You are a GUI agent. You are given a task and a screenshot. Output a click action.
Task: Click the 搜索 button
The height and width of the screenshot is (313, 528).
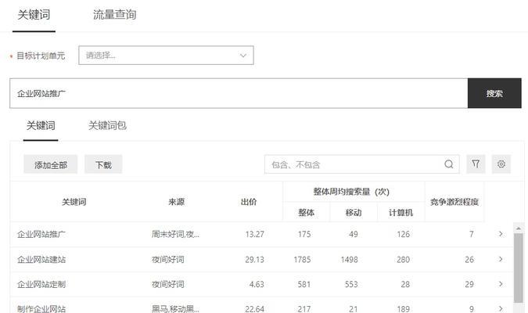(x=494, y=93)
